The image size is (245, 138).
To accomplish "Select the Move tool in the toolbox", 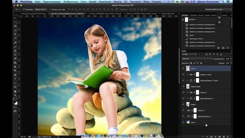I will (x=15, y=18).
